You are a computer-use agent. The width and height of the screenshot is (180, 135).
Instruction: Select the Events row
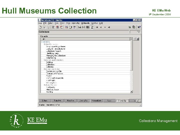coord(85,76)
